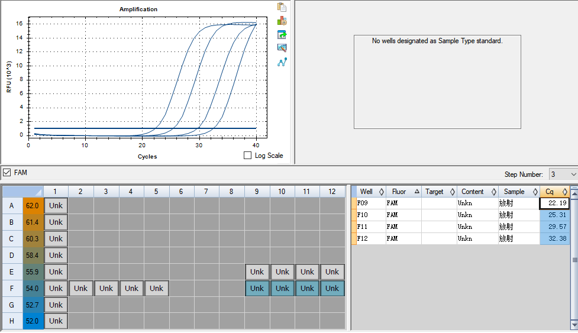Screen dimensions: 578x333
Task: Select well F11 row in results table
Action: coord(460,227)
